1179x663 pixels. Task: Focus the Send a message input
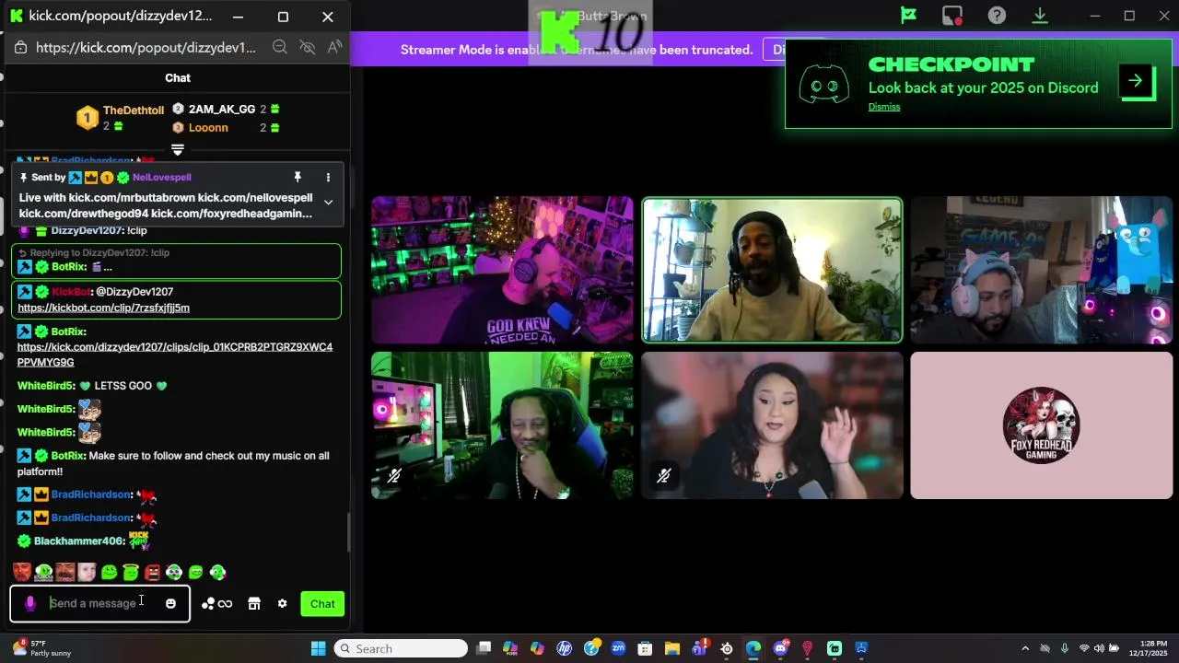pos(99,604)
